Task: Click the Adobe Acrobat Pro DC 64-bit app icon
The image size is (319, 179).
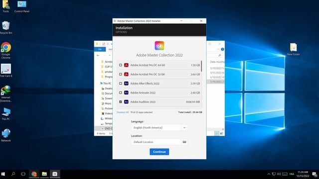Action: coord(126,65)
